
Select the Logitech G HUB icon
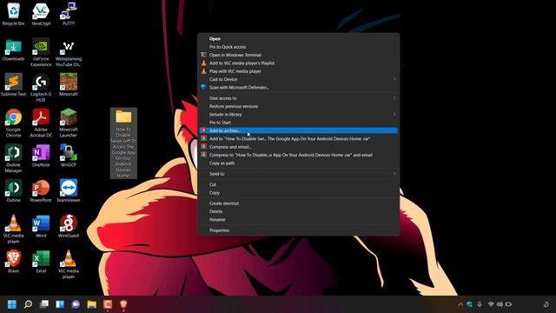(41, 88)
